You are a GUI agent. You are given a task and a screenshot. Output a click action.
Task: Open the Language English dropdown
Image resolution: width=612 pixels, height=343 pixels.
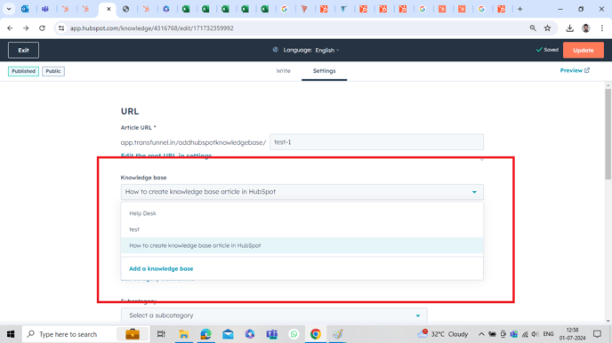[x=327, y=50]
